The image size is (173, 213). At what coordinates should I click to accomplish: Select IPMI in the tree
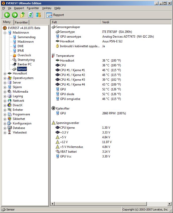[21, 51]
